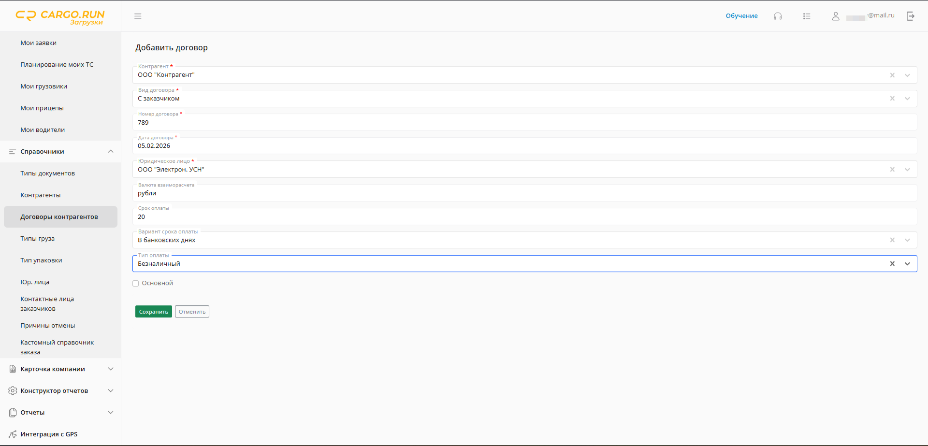The width and height of the screenshot is (928, 446).
Task: Click the Отменить button
Action: click(x=192, y=312)
